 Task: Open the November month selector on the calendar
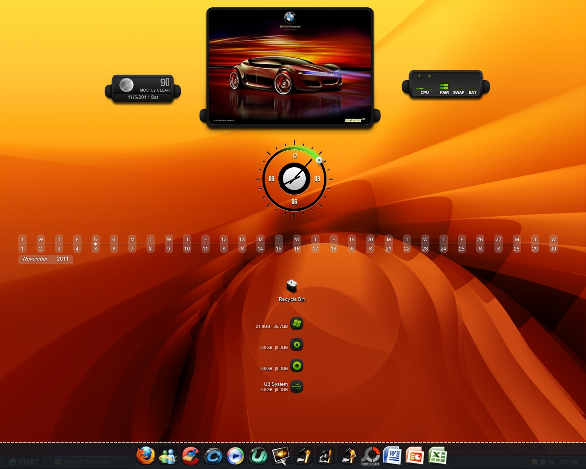(x=35, y=259)
